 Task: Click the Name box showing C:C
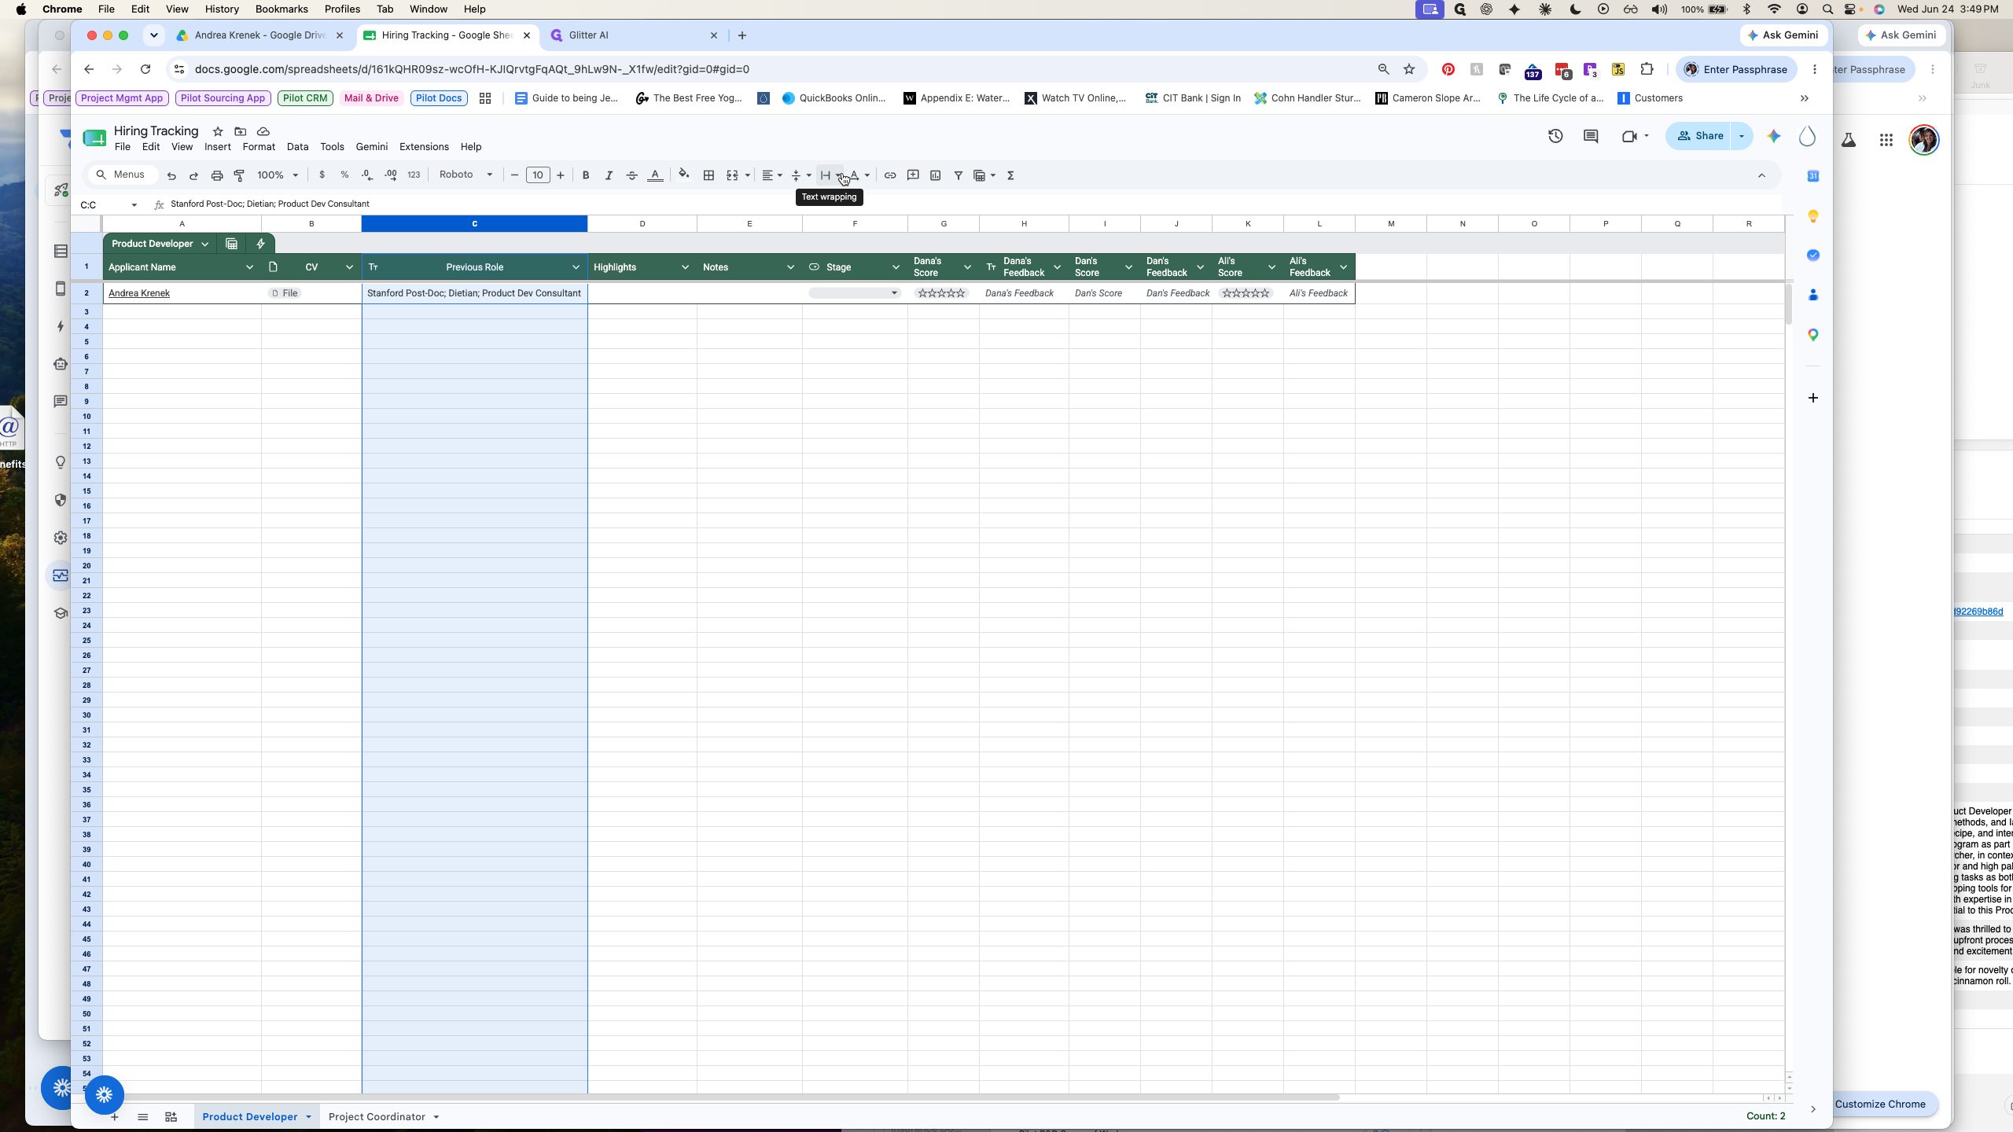[109, 204]
